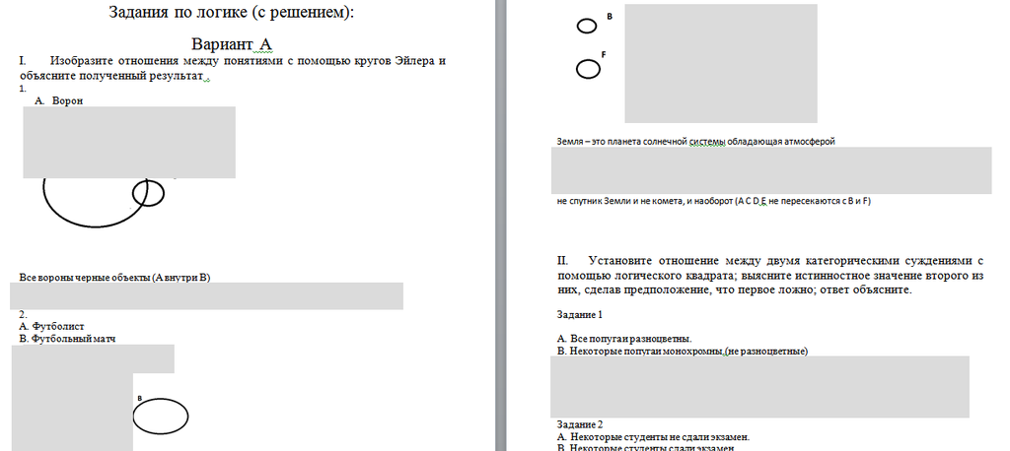Click the text 'не спутник Земли и не комета'

click(x=713, y=201)
